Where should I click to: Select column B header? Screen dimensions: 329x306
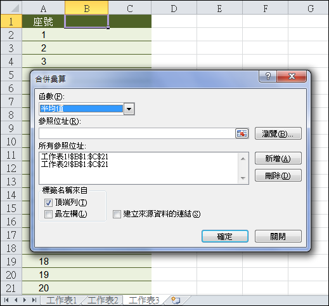pos(86,8)
